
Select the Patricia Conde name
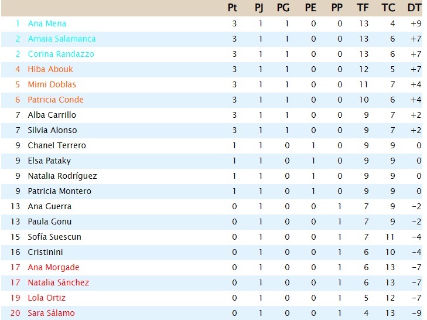56,100
